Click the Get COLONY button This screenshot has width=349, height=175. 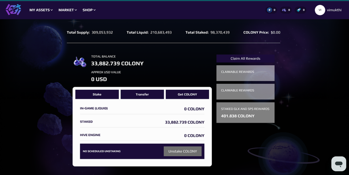pos(187,94)
